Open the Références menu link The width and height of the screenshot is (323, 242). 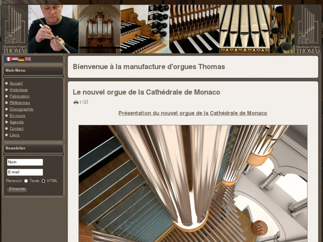pos(20,103)
